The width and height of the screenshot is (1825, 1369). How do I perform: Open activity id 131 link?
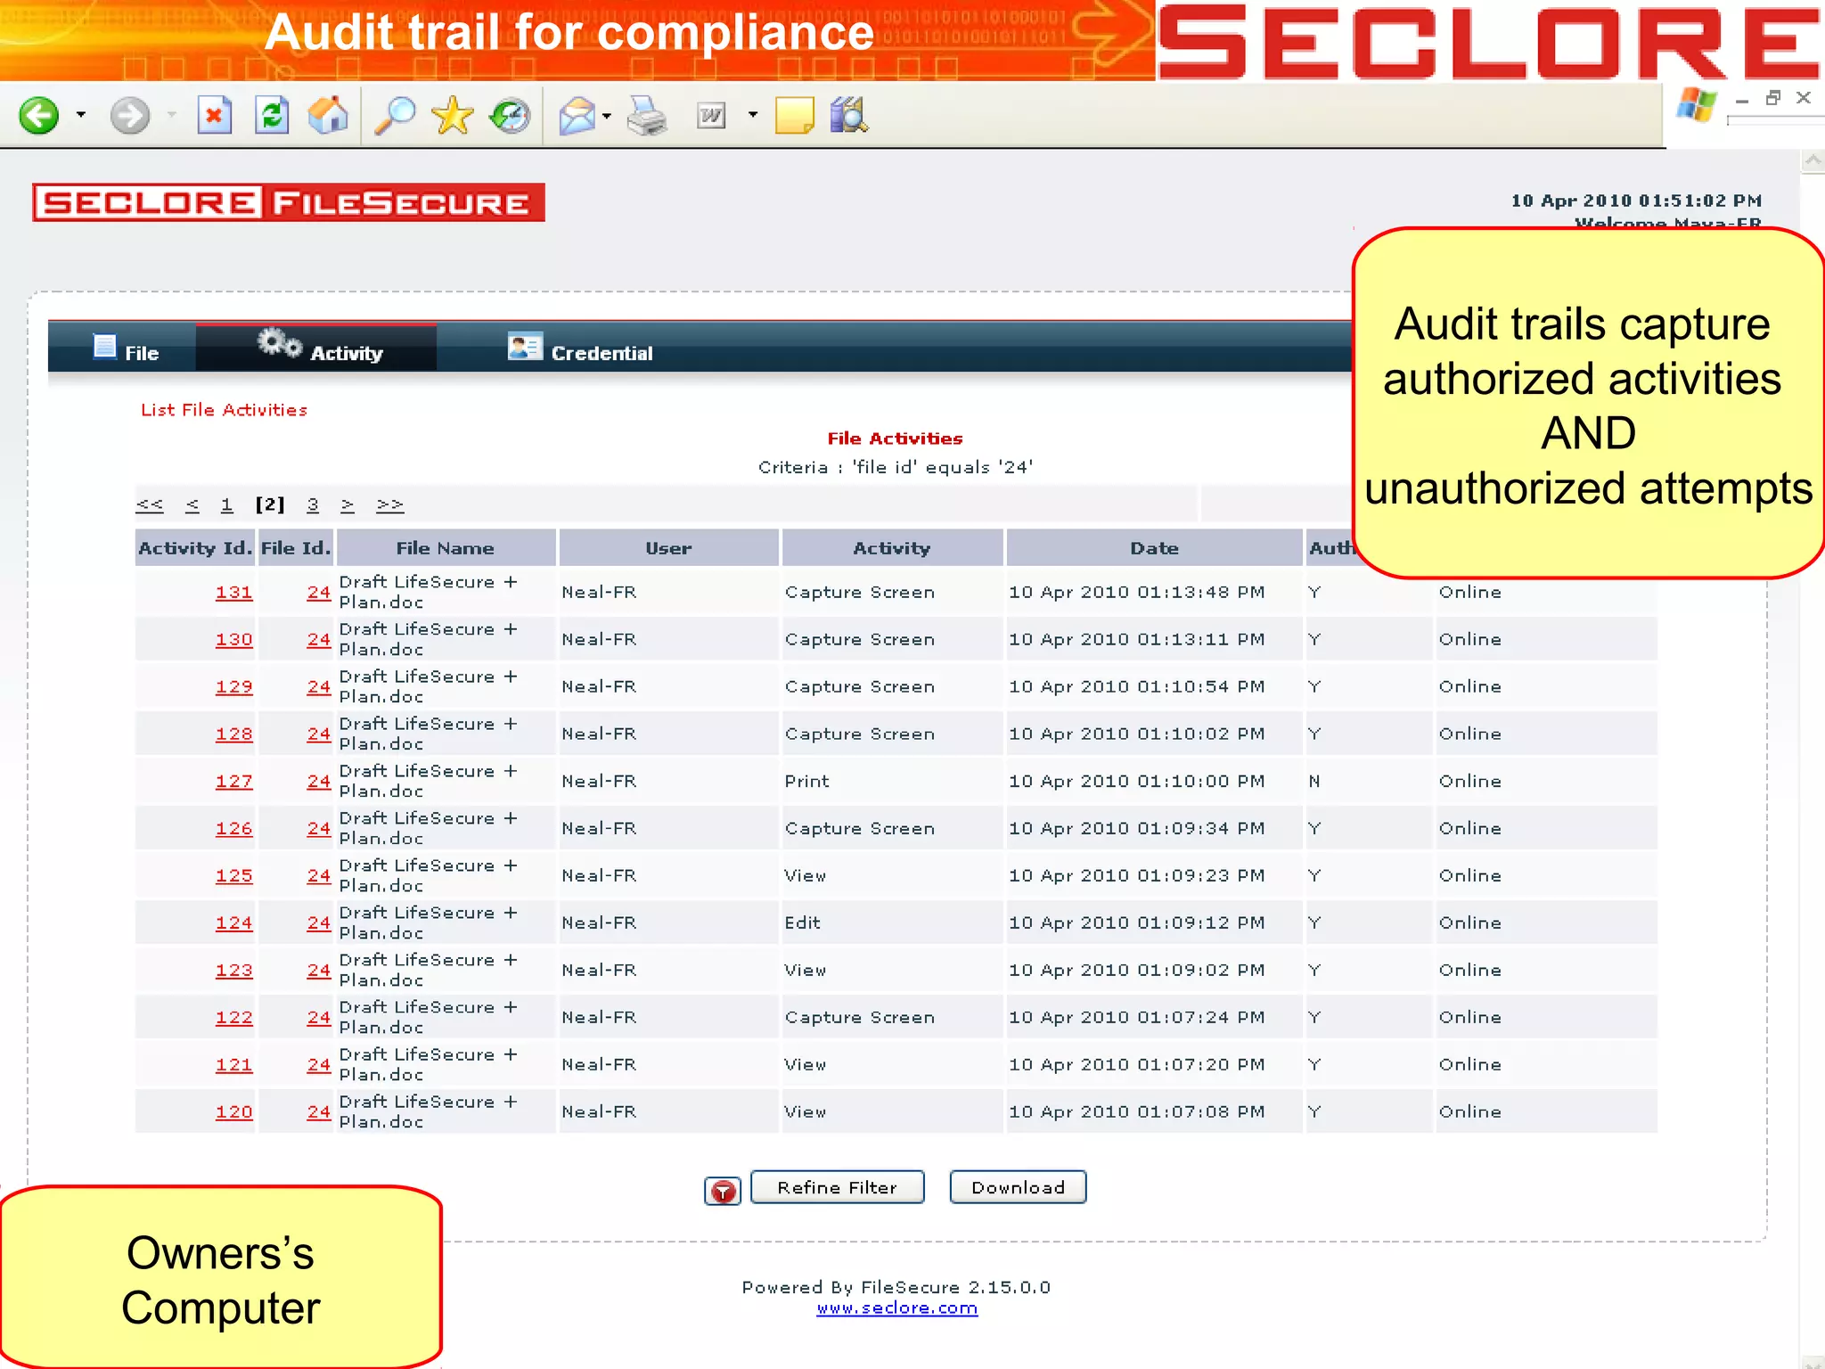tap(233, 593)
